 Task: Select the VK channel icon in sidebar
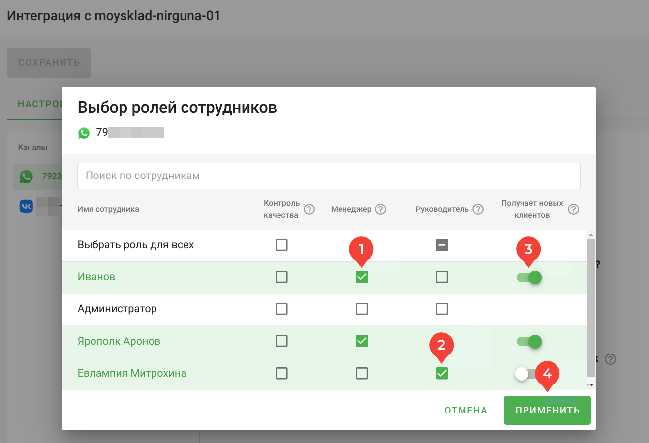26,207
